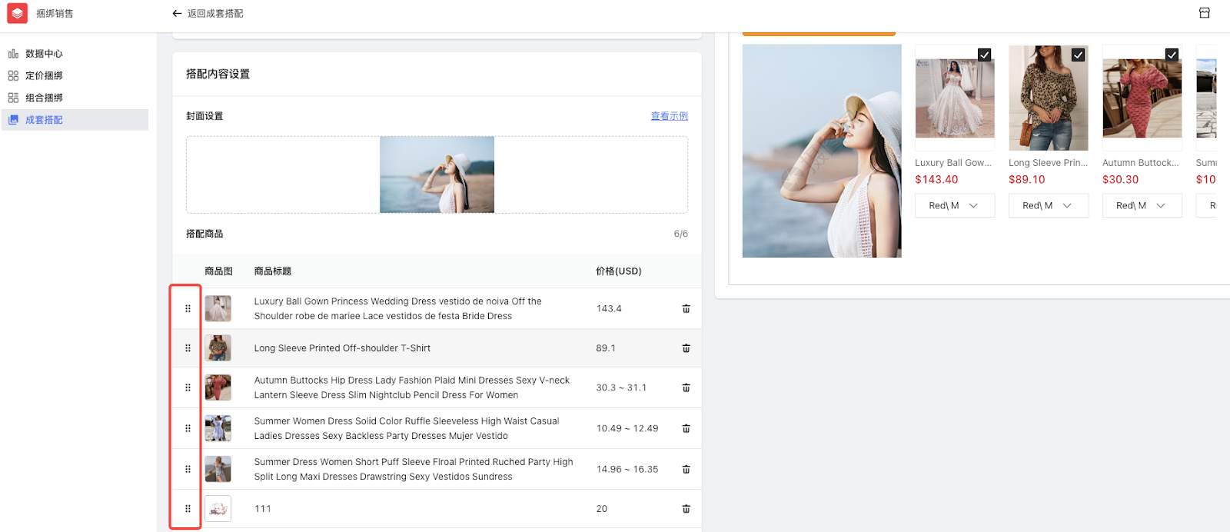This screenshot has height=532, width=1230.
Task: Click drag handle for Long Sleeve Printed row
Action: tap(188, 348)
